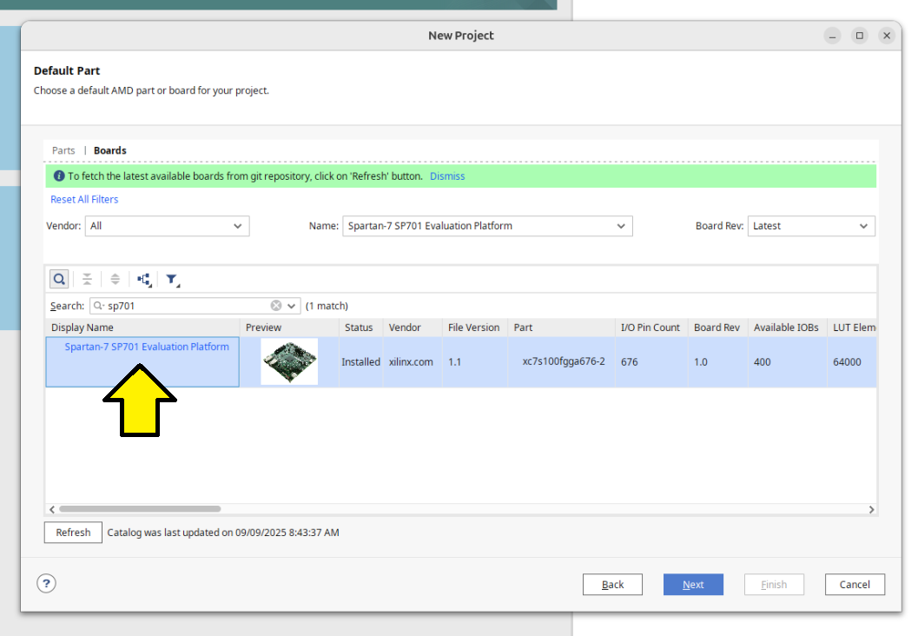Click the horizontal scrollbar of the board table
918x636 pixels.
tap(139, 509)
